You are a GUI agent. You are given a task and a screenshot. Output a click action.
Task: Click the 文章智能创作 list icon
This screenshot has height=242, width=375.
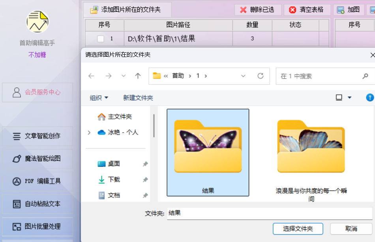(x=17, y=137)
